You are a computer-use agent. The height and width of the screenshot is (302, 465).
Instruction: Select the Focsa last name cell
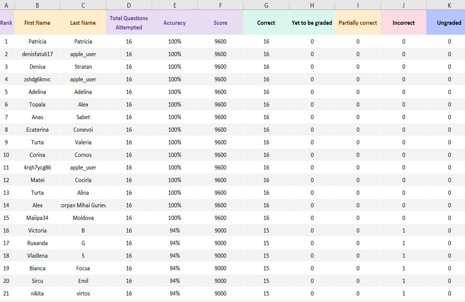pos(83,268)
